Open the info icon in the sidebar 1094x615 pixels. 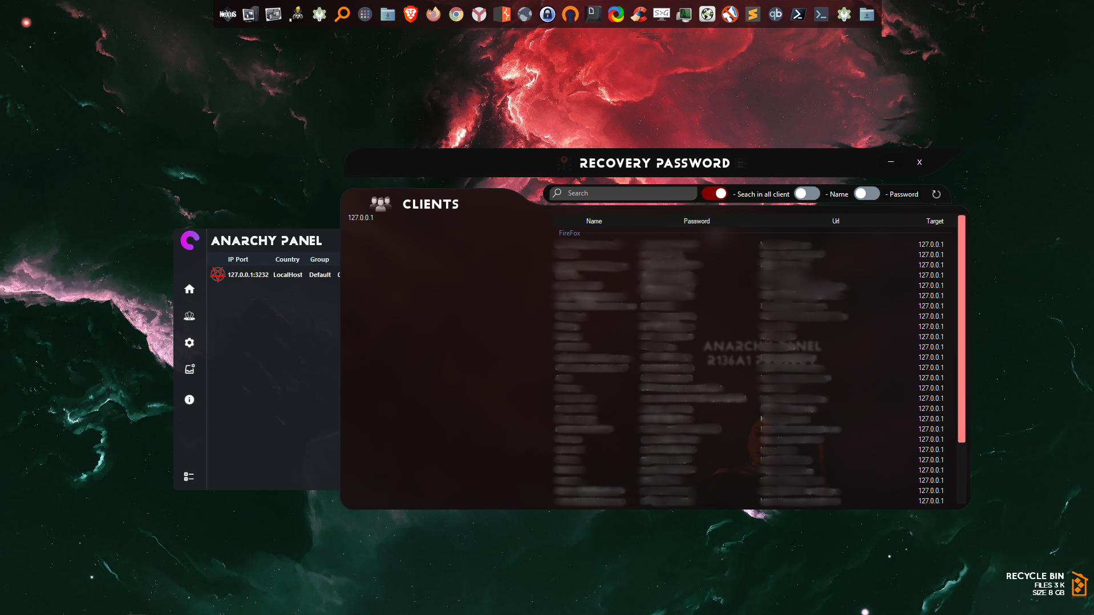coord(189,400)
